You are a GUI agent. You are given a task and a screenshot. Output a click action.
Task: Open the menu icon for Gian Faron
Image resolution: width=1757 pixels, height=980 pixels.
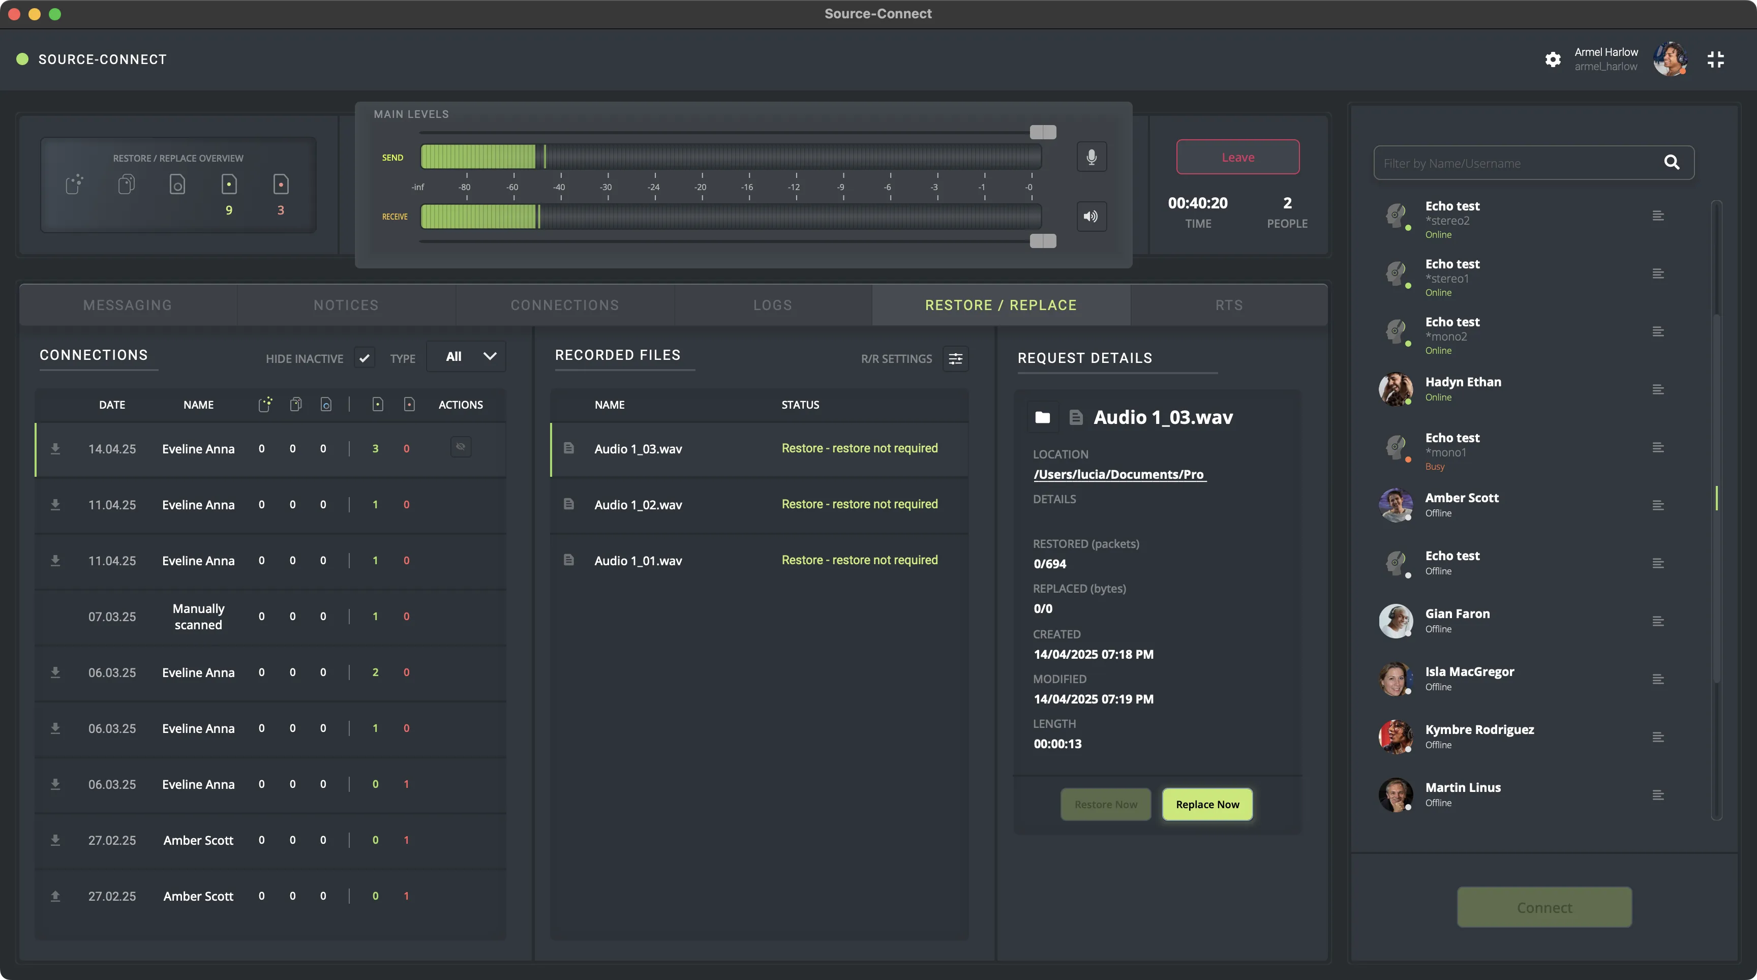(1658, 622)
